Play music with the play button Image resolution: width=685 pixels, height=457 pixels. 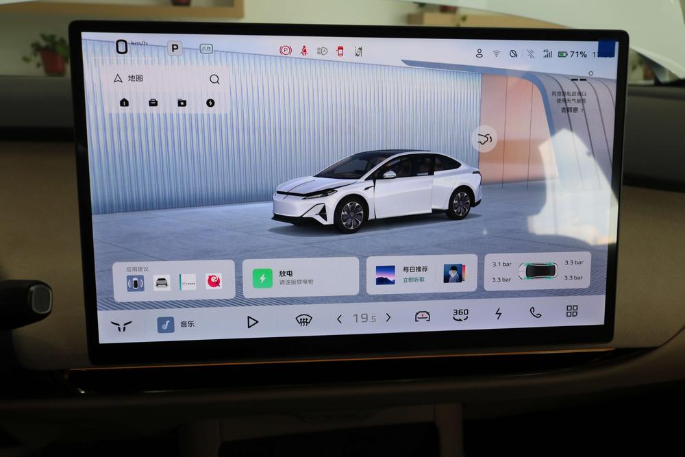(252, 323)
